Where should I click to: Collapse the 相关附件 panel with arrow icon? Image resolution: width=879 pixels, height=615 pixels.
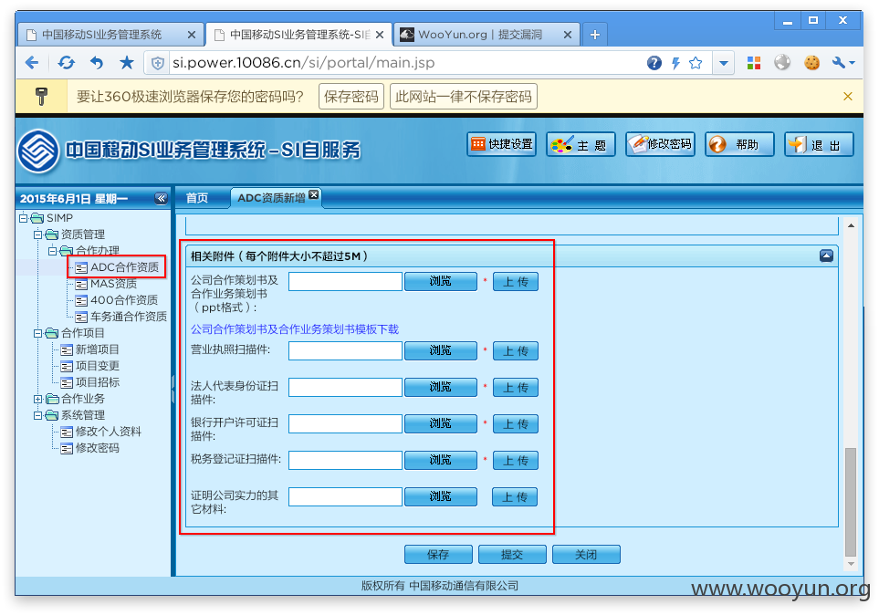click(x=826, y=256)
